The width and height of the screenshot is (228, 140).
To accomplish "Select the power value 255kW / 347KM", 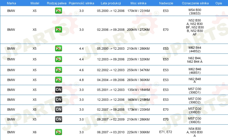I will coord(138,70).
